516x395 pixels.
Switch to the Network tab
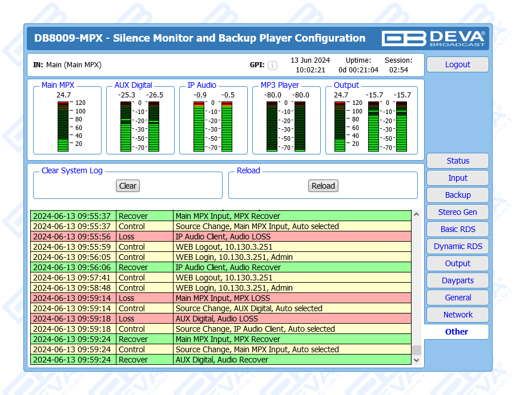pos(457,315)
